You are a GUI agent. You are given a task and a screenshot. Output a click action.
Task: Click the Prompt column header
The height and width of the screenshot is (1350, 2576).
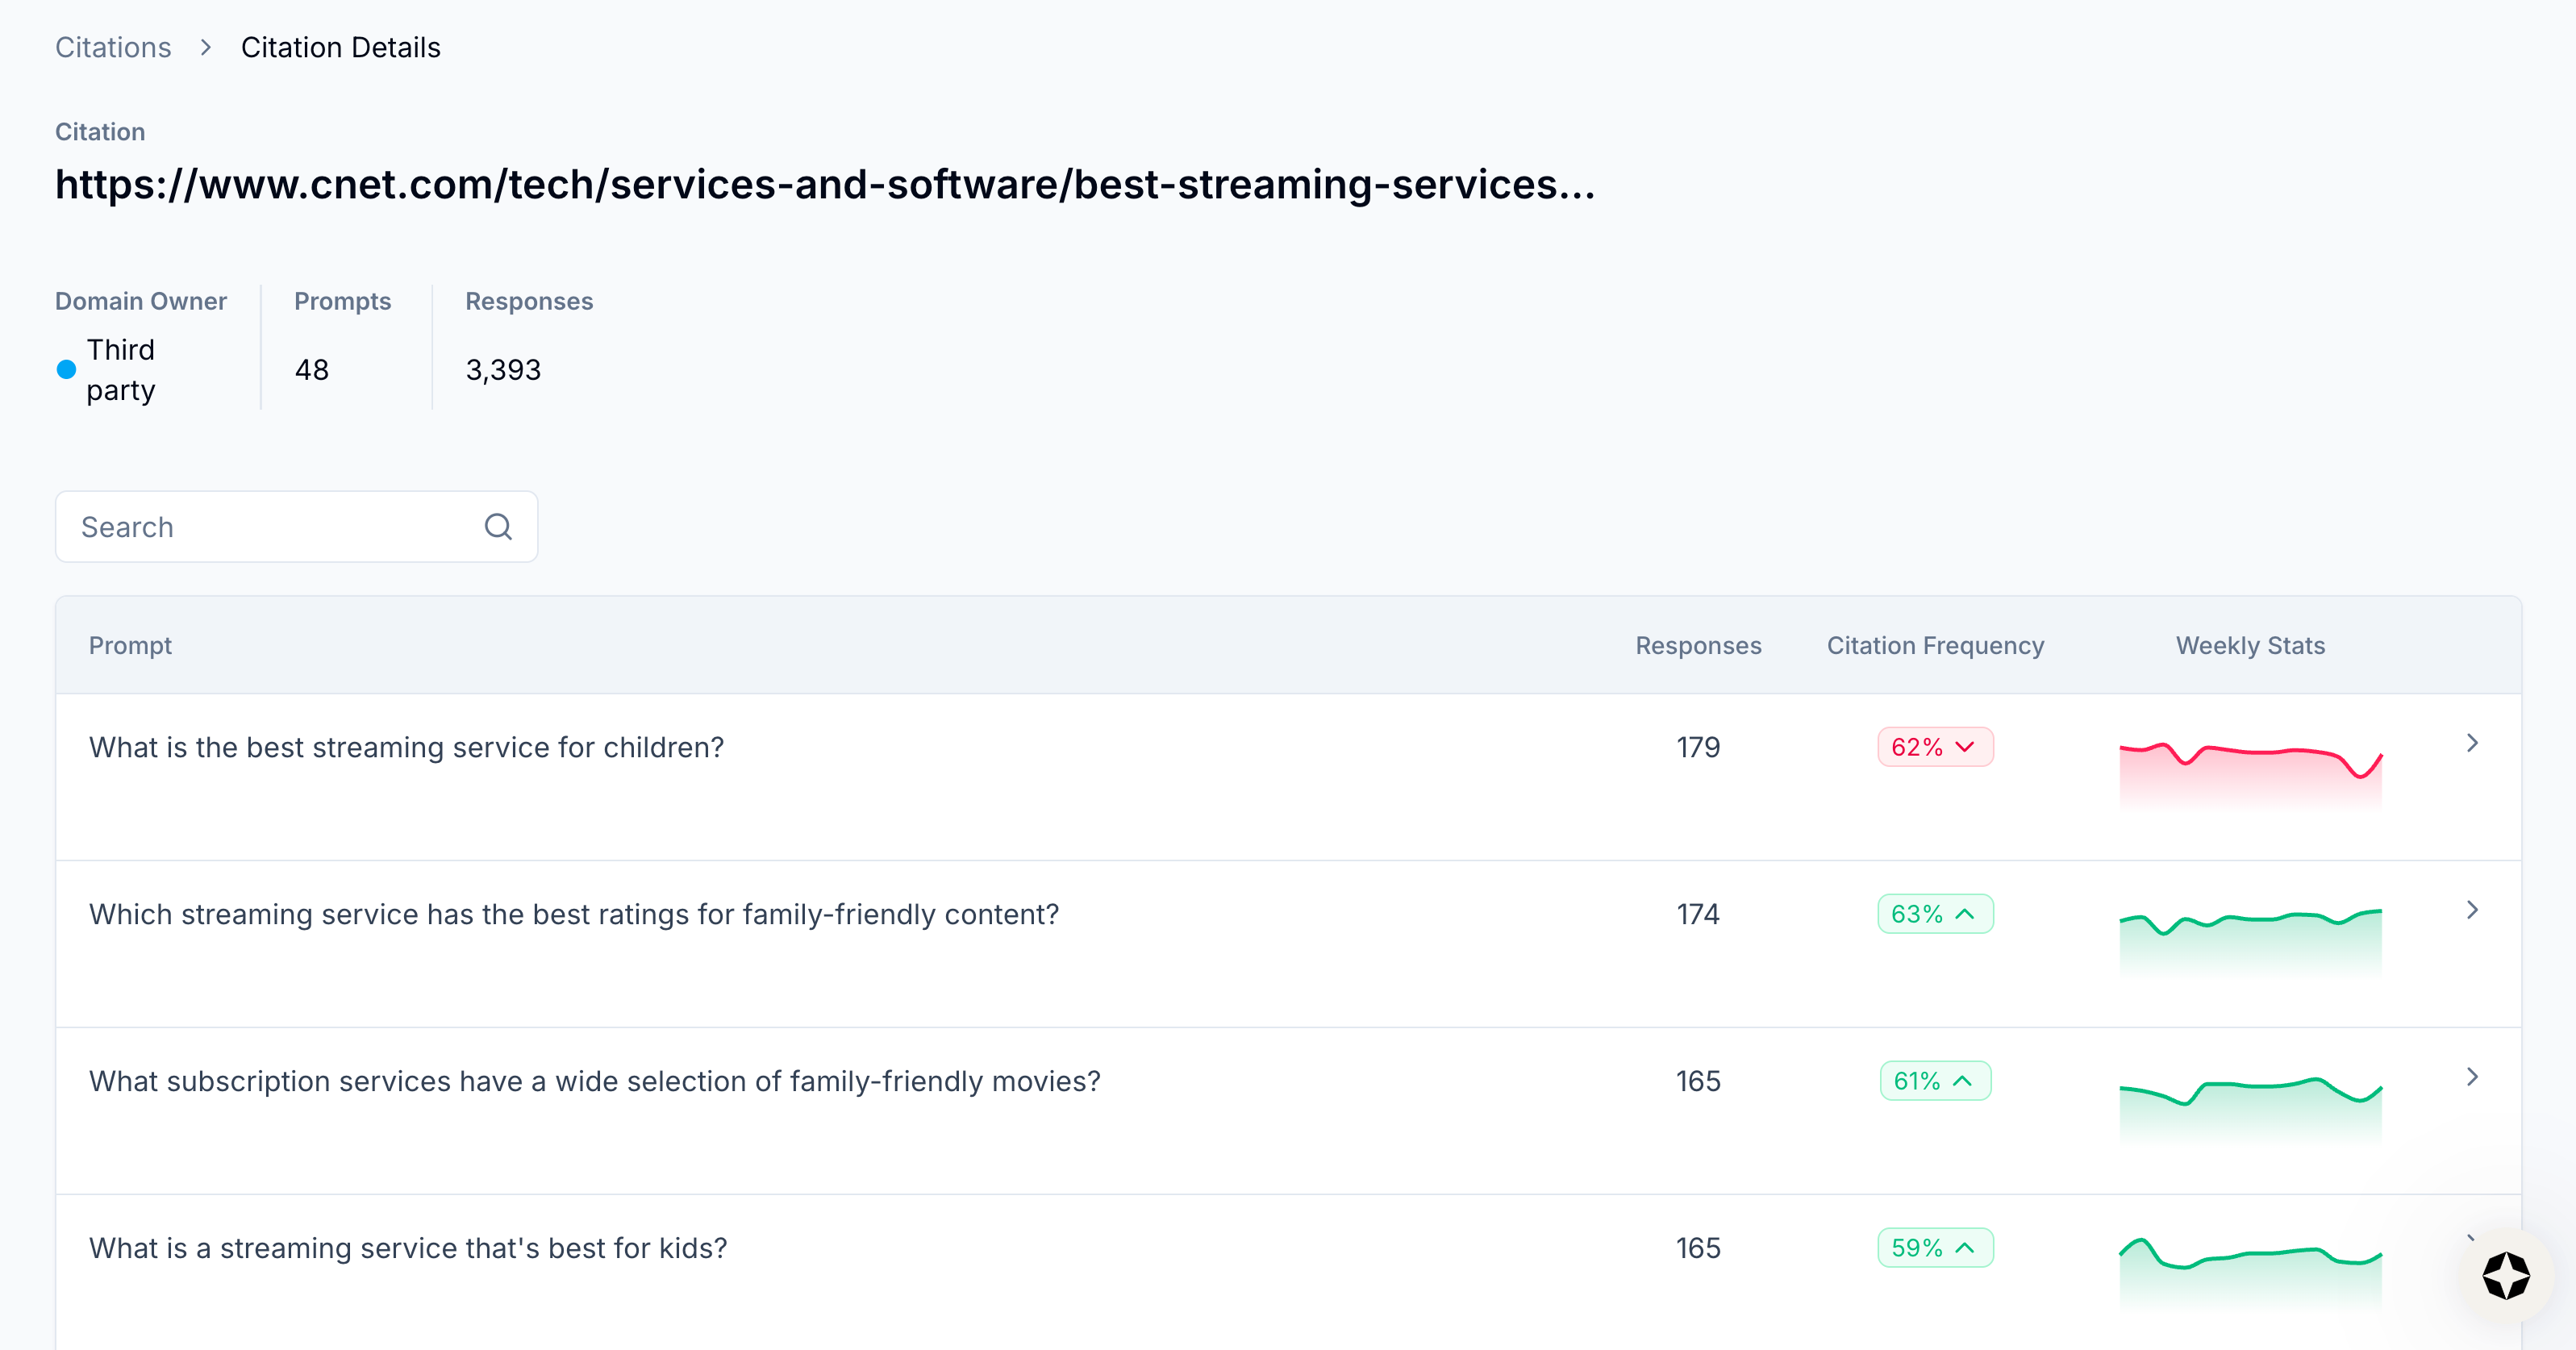pyautogui.click(x=130, y=646)
